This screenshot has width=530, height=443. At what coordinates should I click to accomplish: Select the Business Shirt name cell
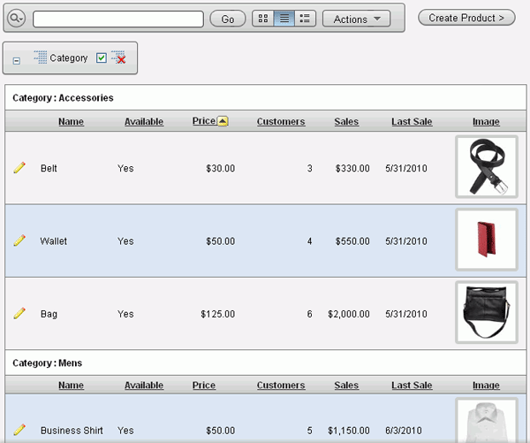72,431
